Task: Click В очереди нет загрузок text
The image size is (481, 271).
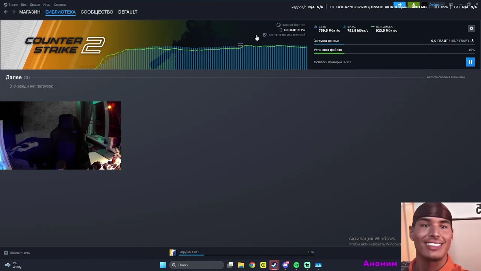Action: (31, 86)
